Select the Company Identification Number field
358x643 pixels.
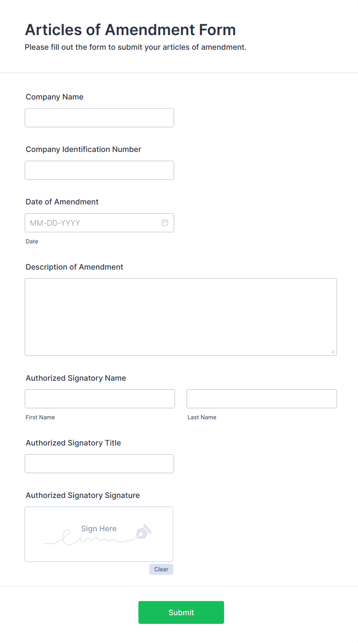coord(99,170)
